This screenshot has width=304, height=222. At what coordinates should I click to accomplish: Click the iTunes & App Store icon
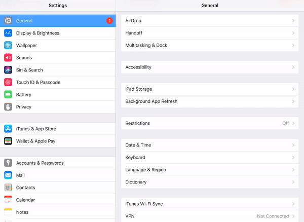(8, 129)
